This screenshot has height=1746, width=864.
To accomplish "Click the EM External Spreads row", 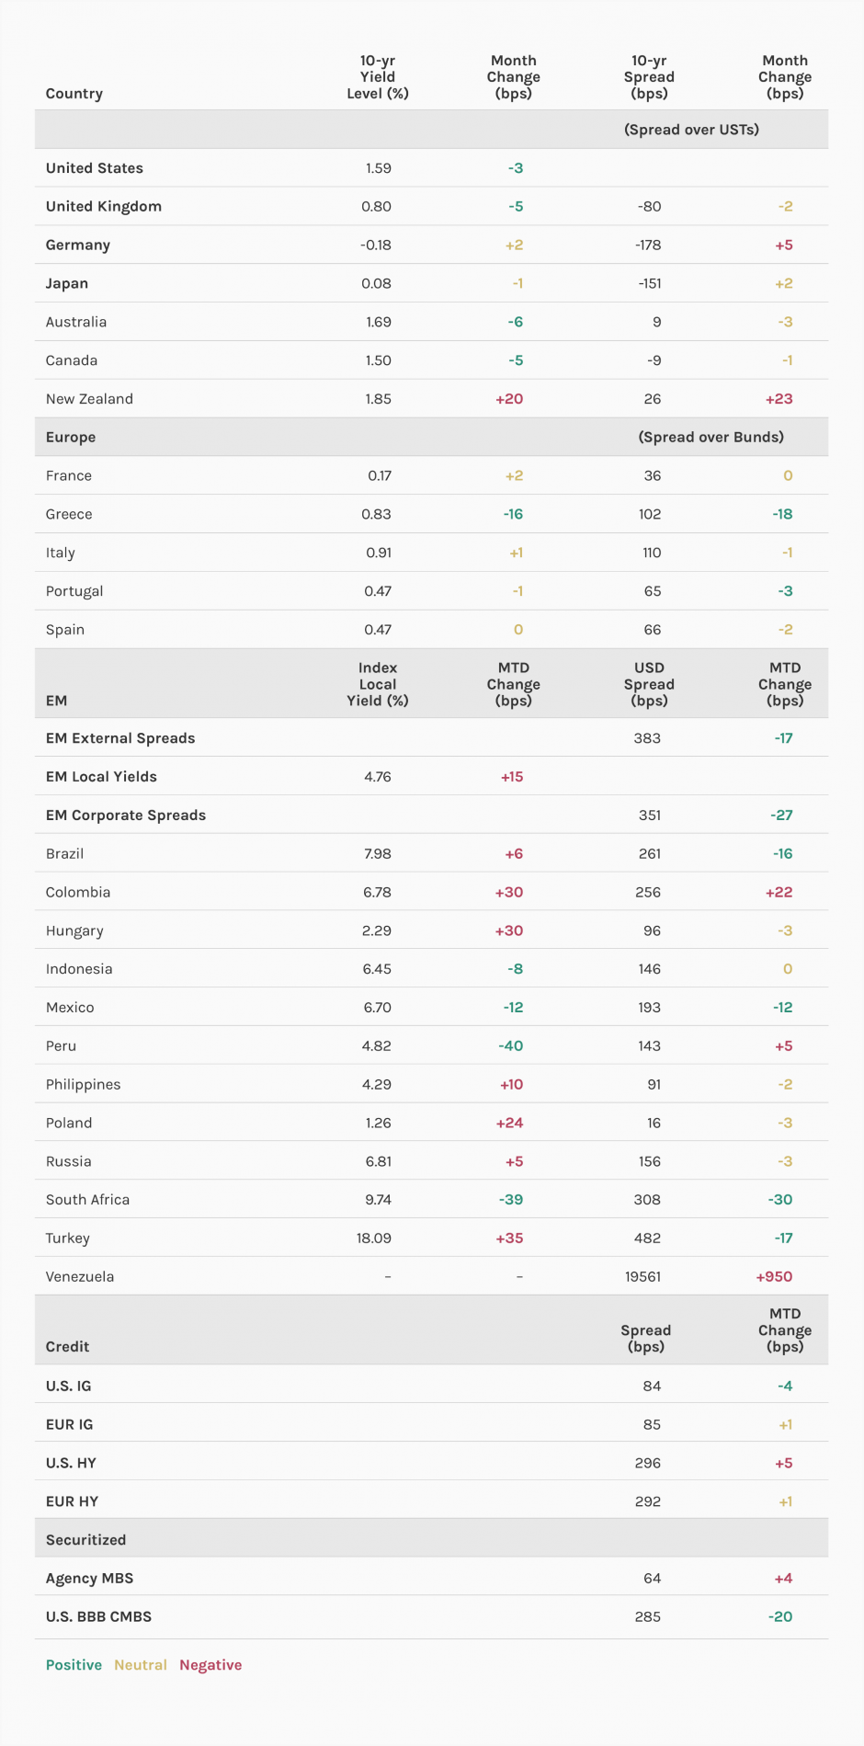I will click(x=120, y=738).
